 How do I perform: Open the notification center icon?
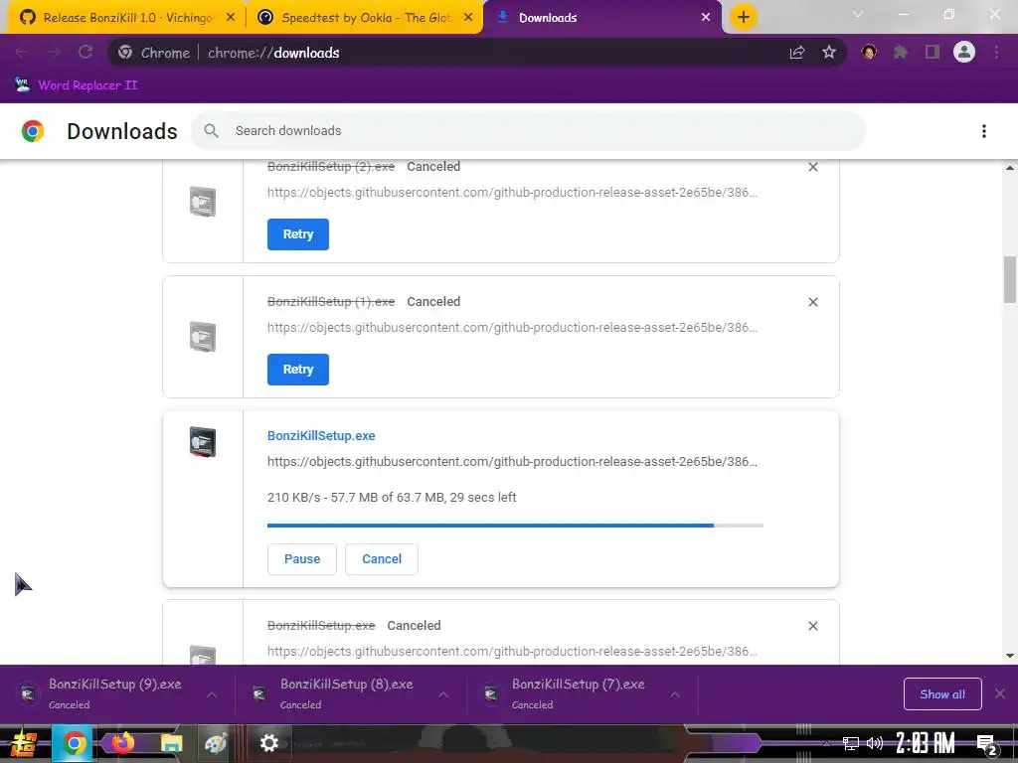click(987, 745)
